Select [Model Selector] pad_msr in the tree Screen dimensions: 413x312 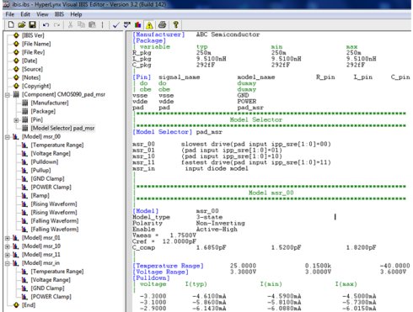pyautogui.click(x=62, y=128)
